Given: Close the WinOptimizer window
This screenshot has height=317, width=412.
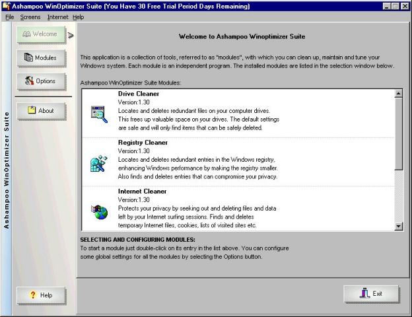Looking at the screenshot, I should (x=405, y=6).
